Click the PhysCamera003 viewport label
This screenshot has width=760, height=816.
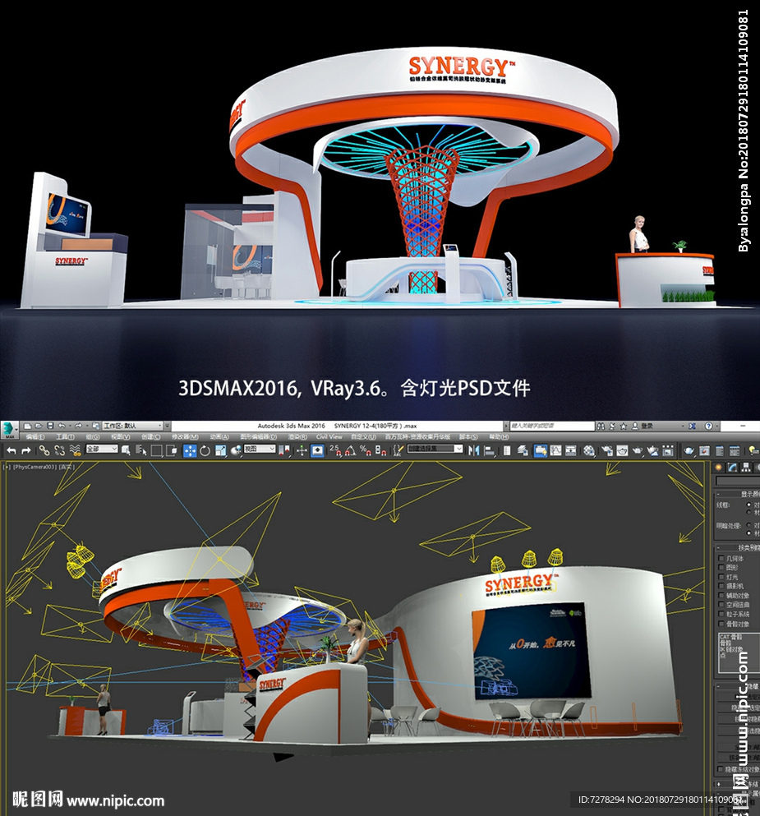click(x=35, y=467)
